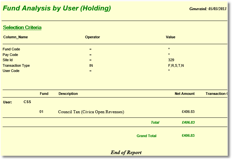
Task: Click the value F,R,S,T,N
Action: (x=176, y=65)
